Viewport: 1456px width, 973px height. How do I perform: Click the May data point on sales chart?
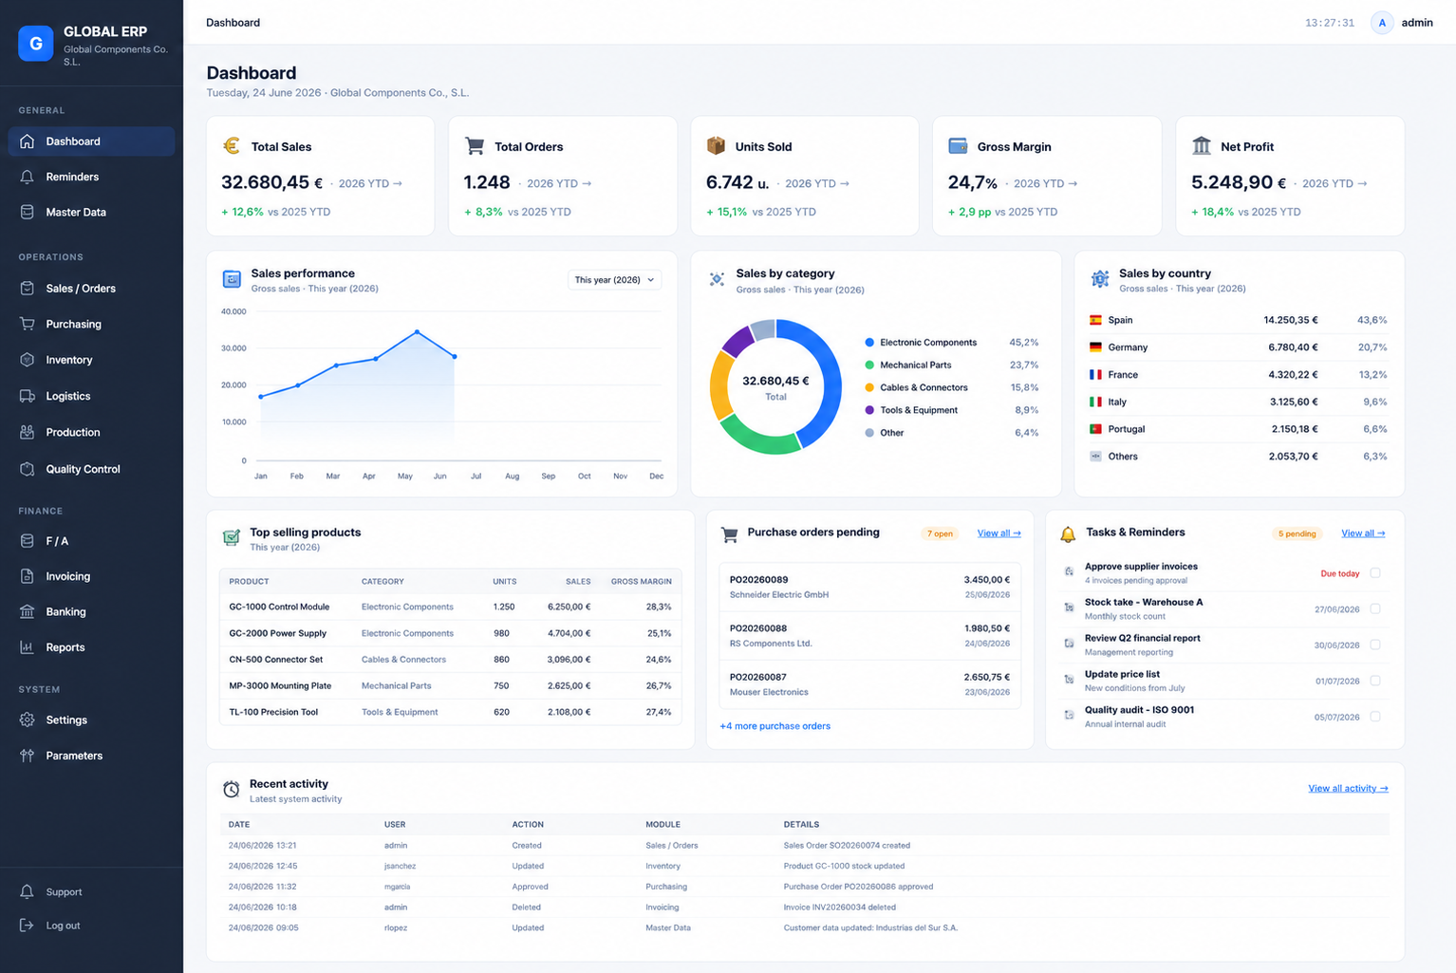(417, 332)
